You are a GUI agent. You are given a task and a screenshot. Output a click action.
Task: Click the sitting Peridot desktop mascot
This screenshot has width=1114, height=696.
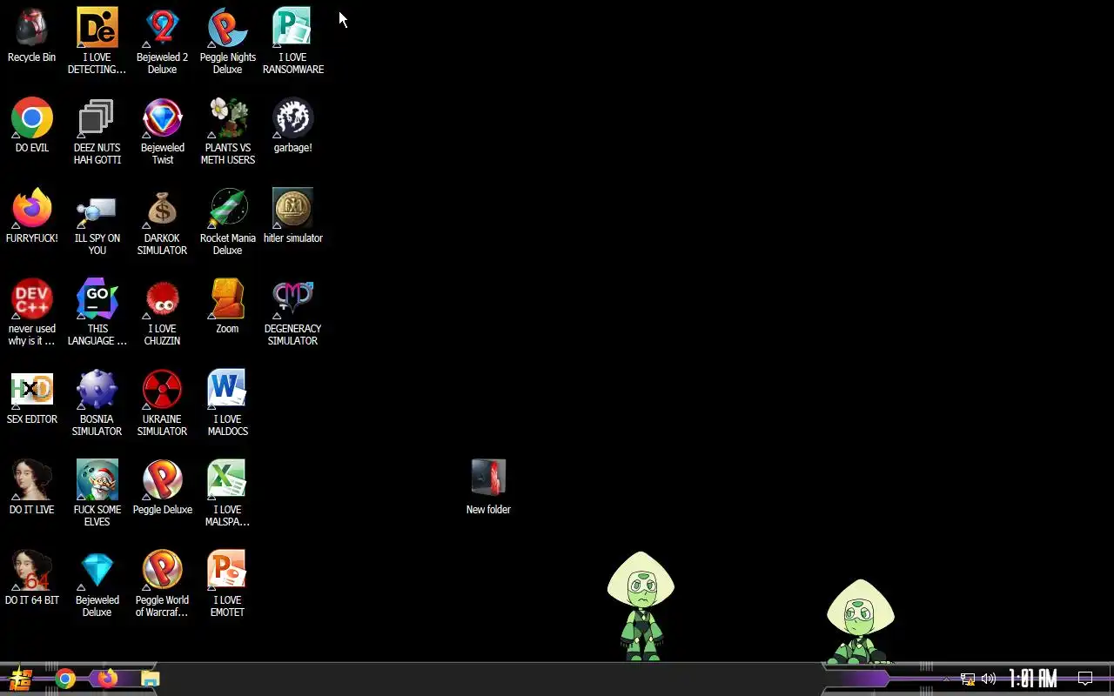tap(860, 621)
